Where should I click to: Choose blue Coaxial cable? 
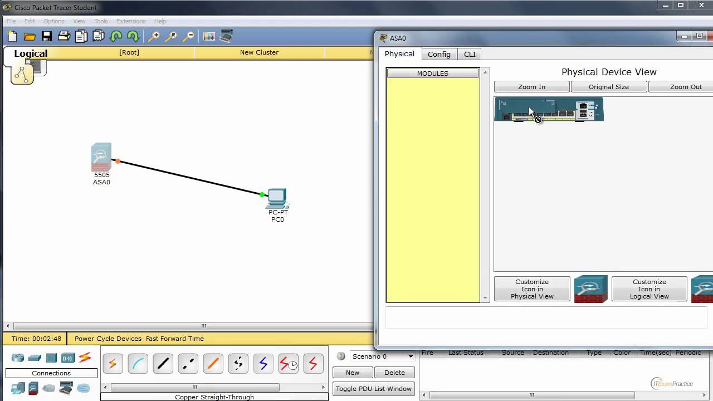pos(263,364)
